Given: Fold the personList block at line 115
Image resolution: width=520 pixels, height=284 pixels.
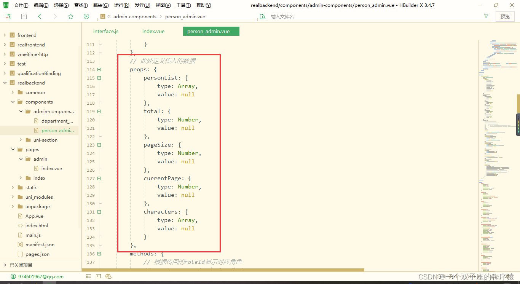Looking at the screenshot, I should [99, 78].
